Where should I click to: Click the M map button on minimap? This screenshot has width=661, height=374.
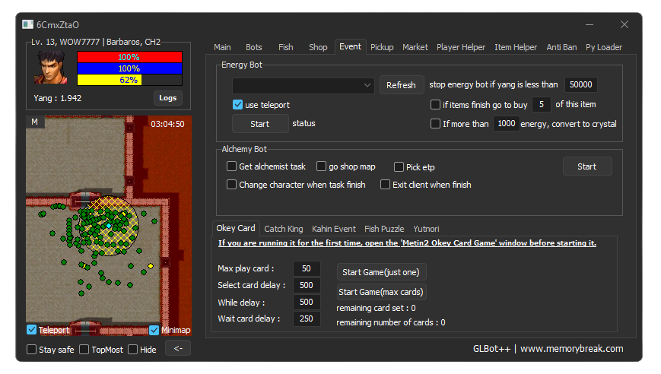pos(34,122)
